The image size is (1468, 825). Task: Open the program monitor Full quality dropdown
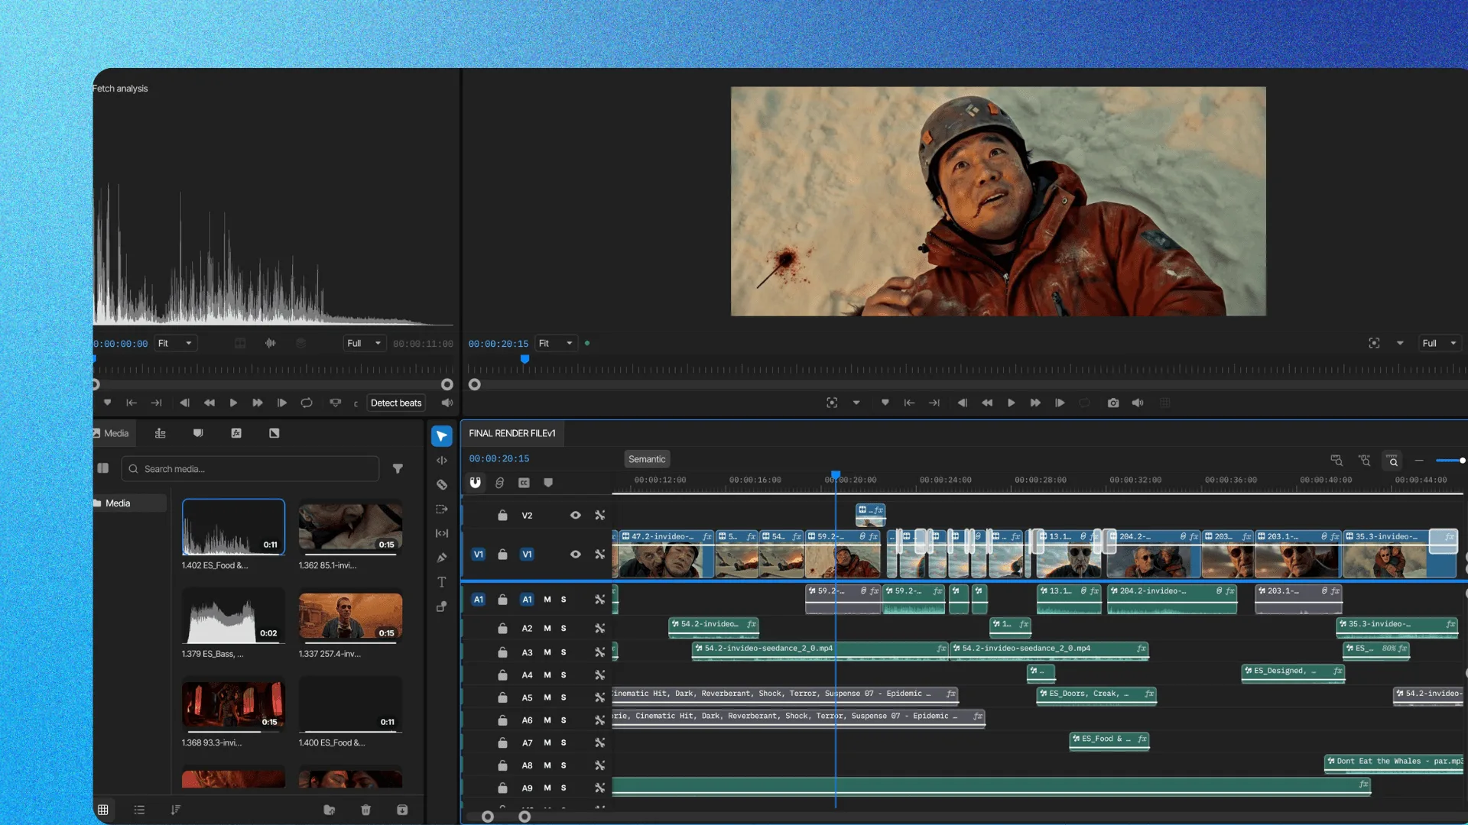1440,344
